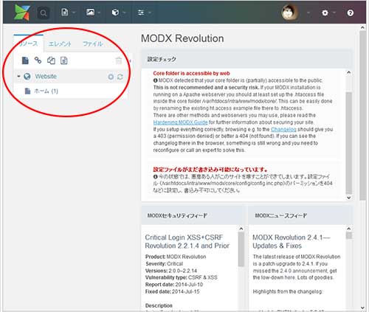Click 'Core folder is accessible by web' heading
Image resolution: width=369 pixels, height=312 pixels.
[x=191, y=73]
